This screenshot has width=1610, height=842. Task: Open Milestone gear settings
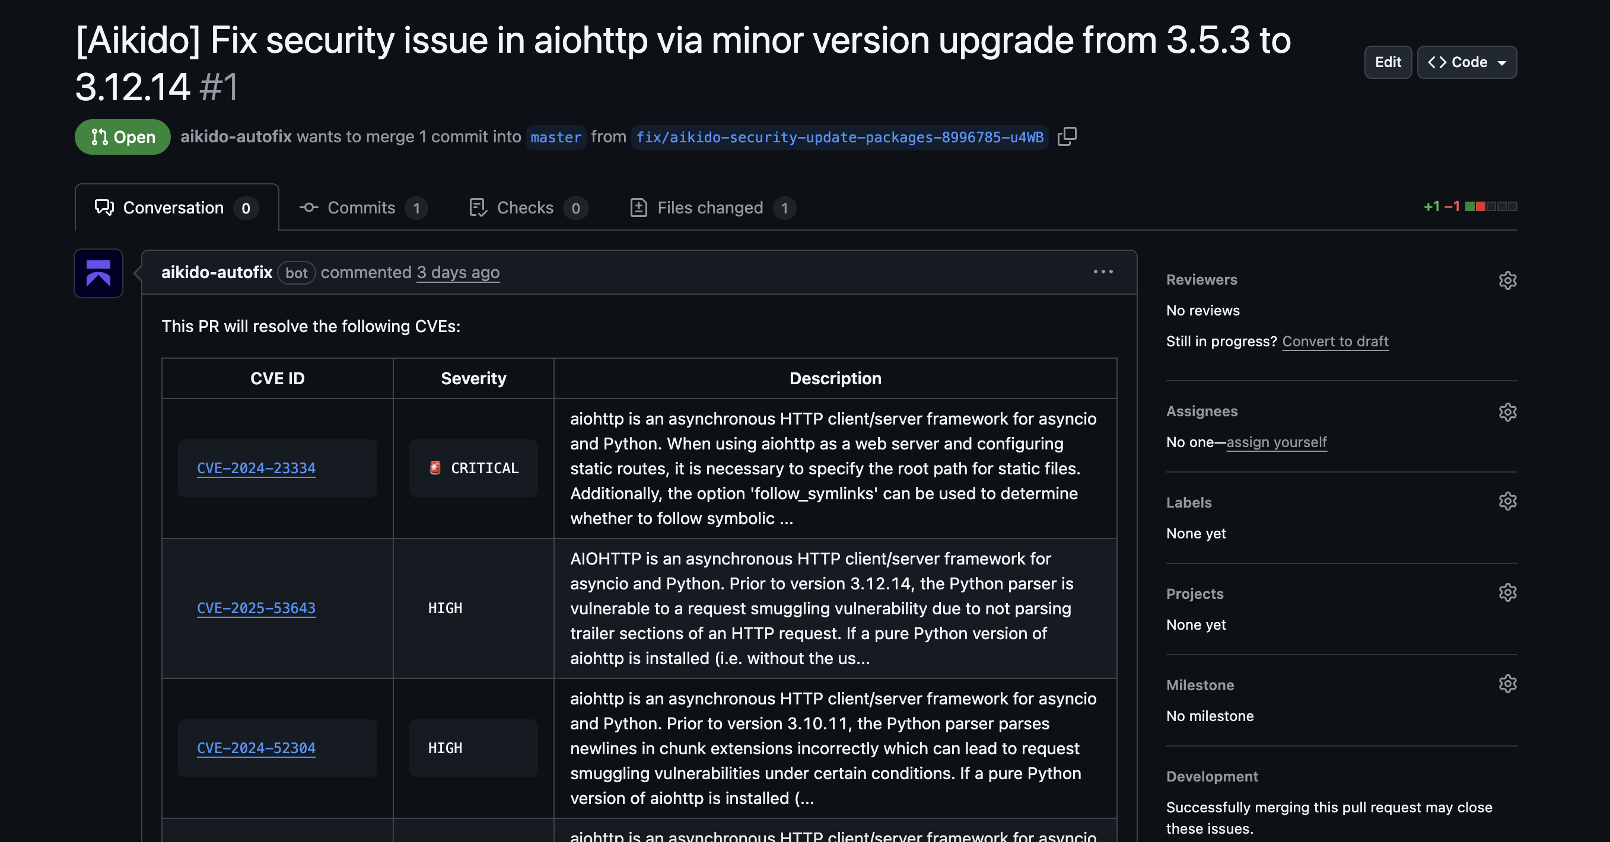1507,684
